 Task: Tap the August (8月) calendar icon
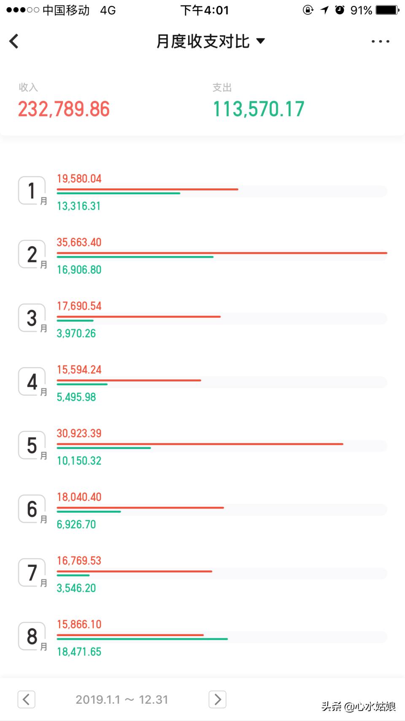point(32,637)
